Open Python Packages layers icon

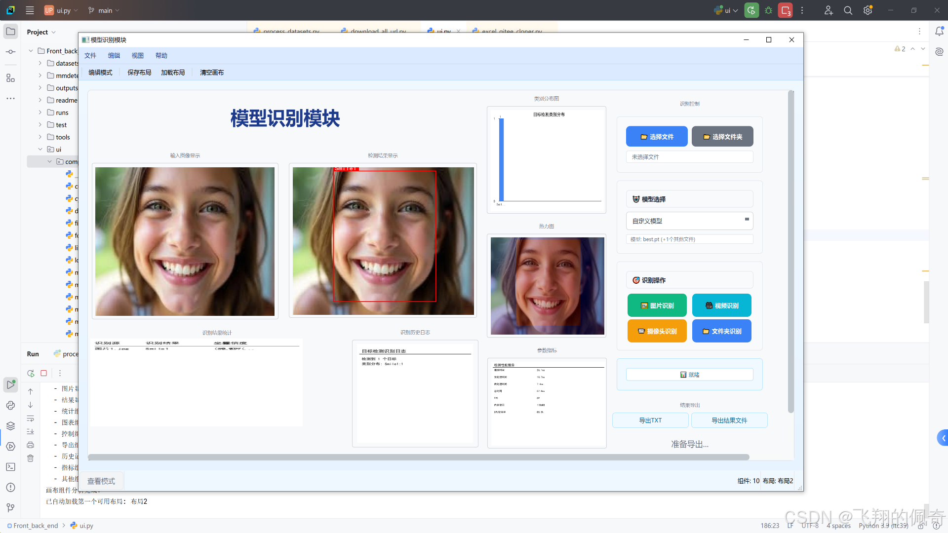pos(10,425)
